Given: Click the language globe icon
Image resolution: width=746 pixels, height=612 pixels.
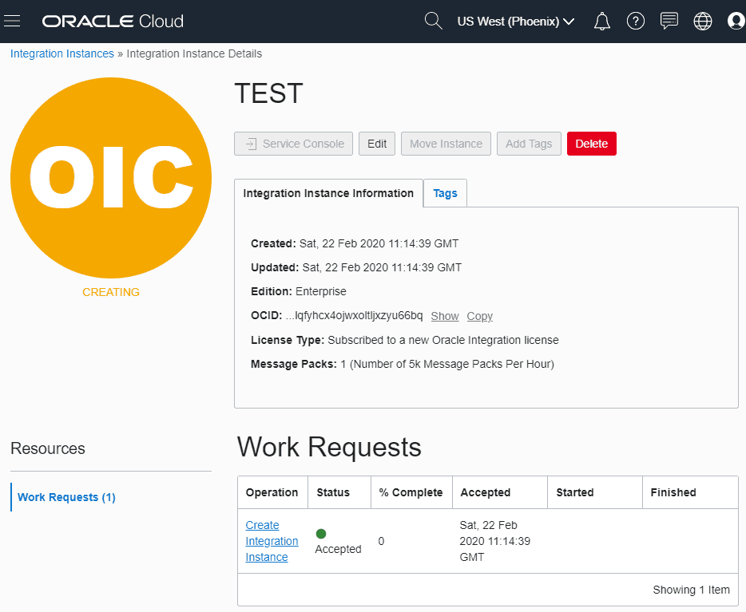Looking at the screenshot, I should tap(703, 21).
